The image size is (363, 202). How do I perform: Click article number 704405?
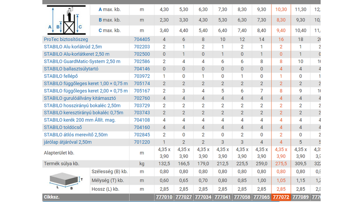[142, 40]
